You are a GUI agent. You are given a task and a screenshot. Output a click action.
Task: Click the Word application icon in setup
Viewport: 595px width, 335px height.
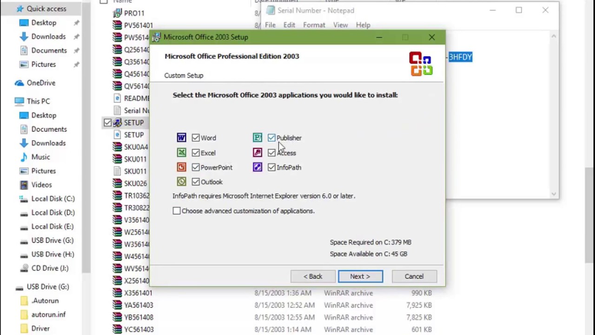click(181, 138)
